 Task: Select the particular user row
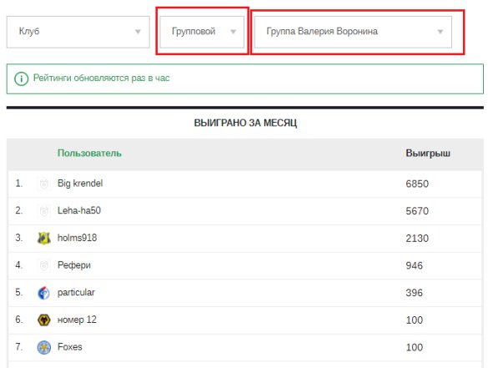(x=245, y=293)
